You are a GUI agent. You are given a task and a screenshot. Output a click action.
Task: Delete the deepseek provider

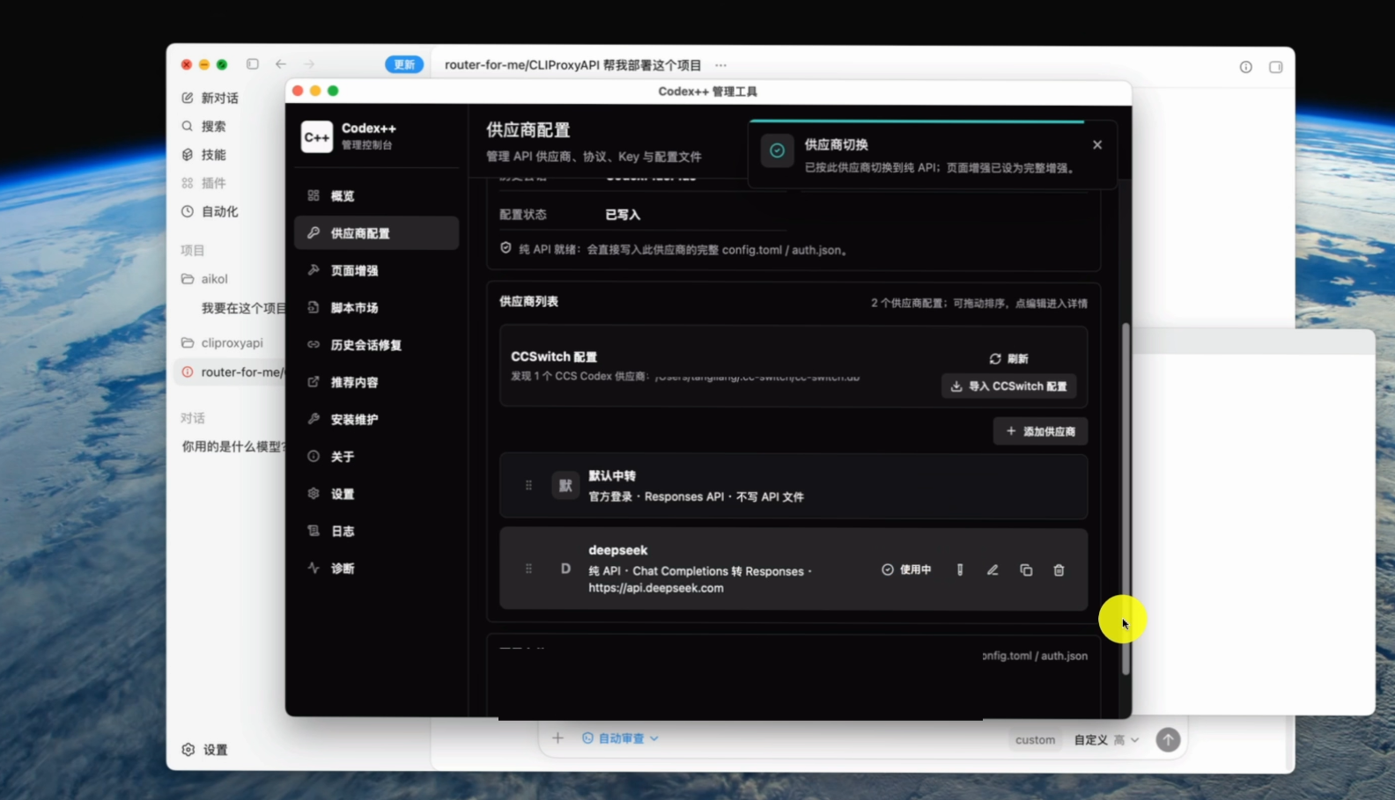click(x=1059, y=569)
